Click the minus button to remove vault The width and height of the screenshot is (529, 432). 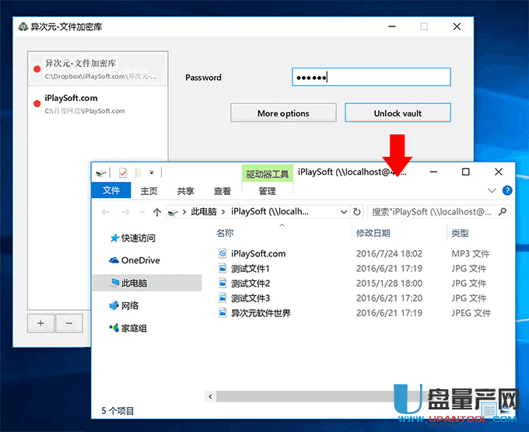tap(68, 322)
